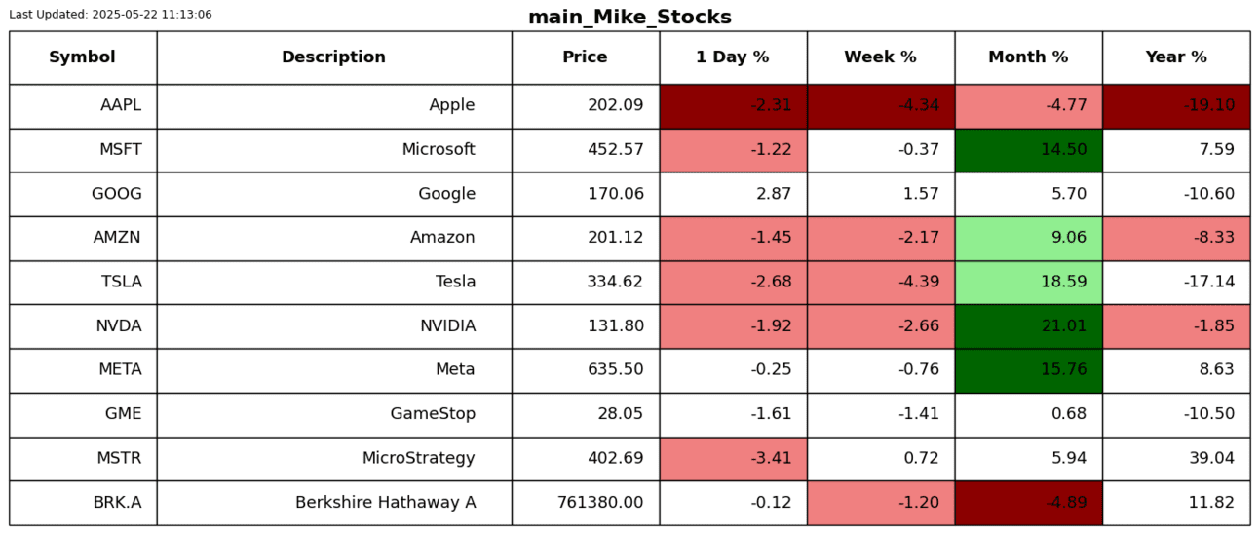Image resolution: width=1259 pixels, height=534 pixels.
Task: Click the Berkshire Hathaway A description cell
Action: coord(334,503)
